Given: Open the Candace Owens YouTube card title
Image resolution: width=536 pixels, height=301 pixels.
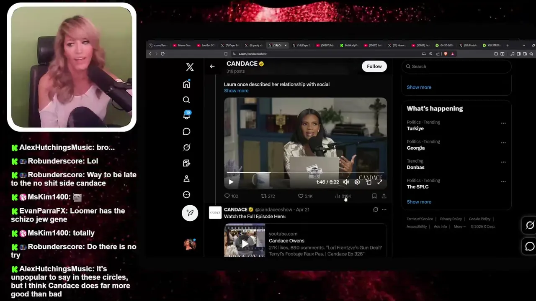Looking at the screenshot, I should click(x=286, y=241).
